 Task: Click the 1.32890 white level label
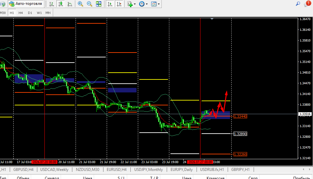(240, 134)
